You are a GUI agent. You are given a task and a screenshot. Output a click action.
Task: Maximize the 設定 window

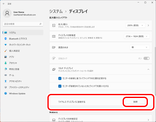click(x=145, y=2)
